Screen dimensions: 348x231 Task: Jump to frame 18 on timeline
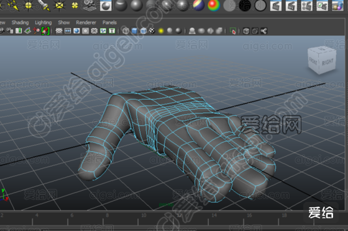(x=285, y=215)
